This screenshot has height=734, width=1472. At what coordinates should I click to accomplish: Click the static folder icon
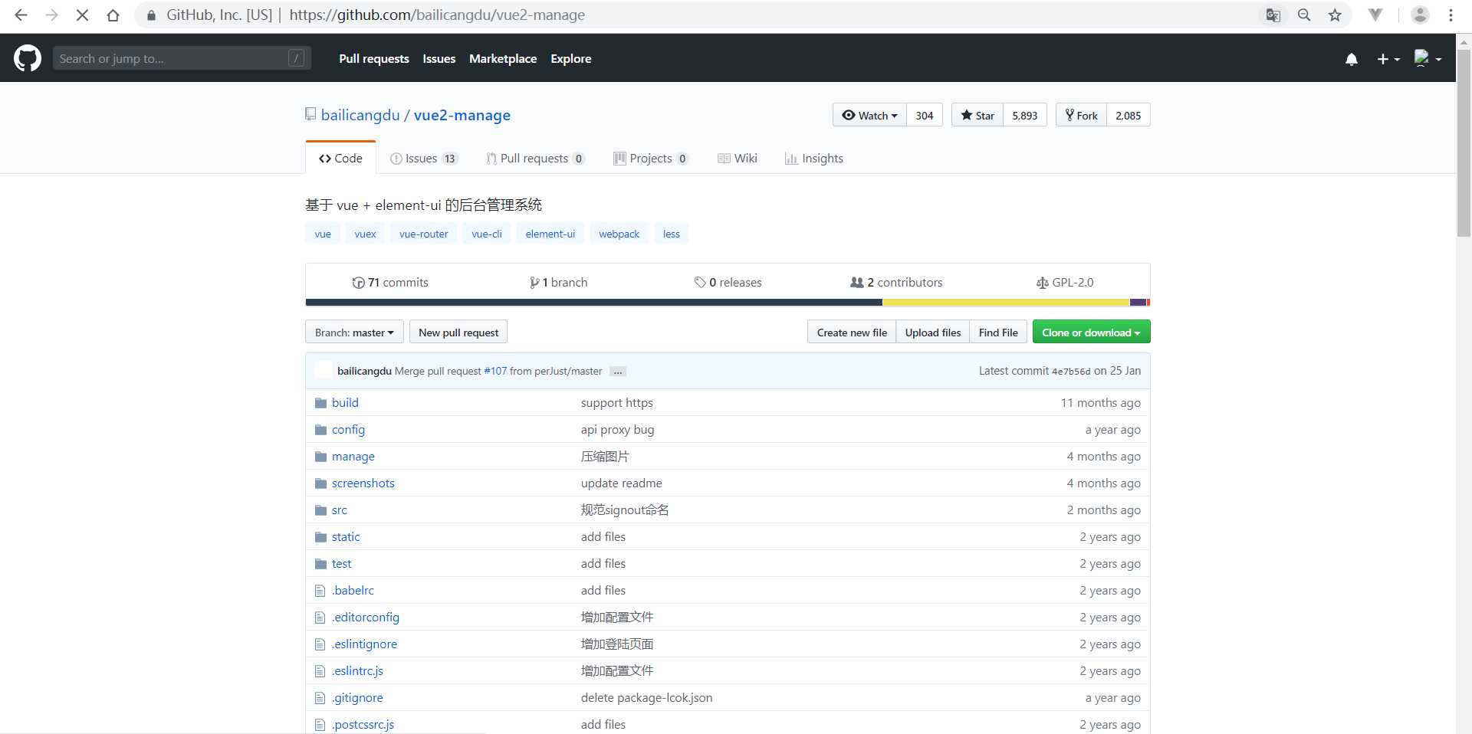(320, 537)
